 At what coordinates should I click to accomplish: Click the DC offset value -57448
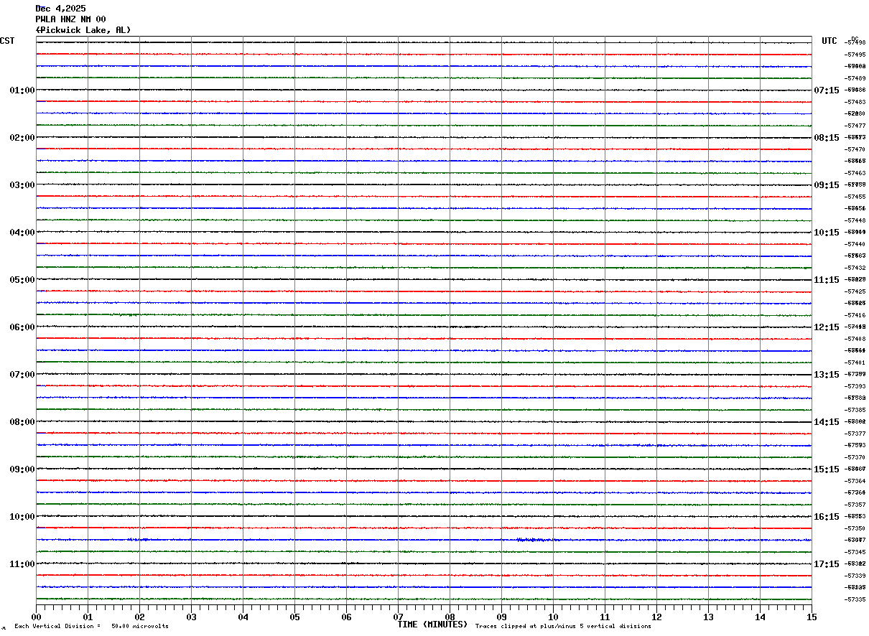coord(855,220)
